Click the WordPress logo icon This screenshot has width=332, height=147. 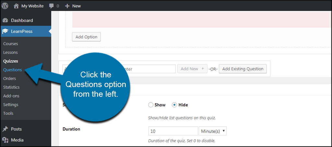click(5, 6)
